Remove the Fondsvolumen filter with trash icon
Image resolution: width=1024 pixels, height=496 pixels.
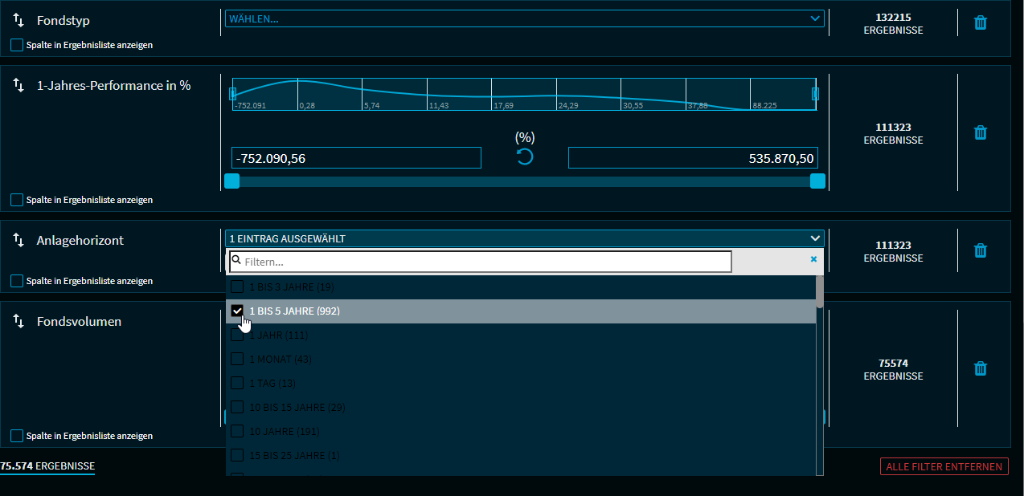pos(980,368)
